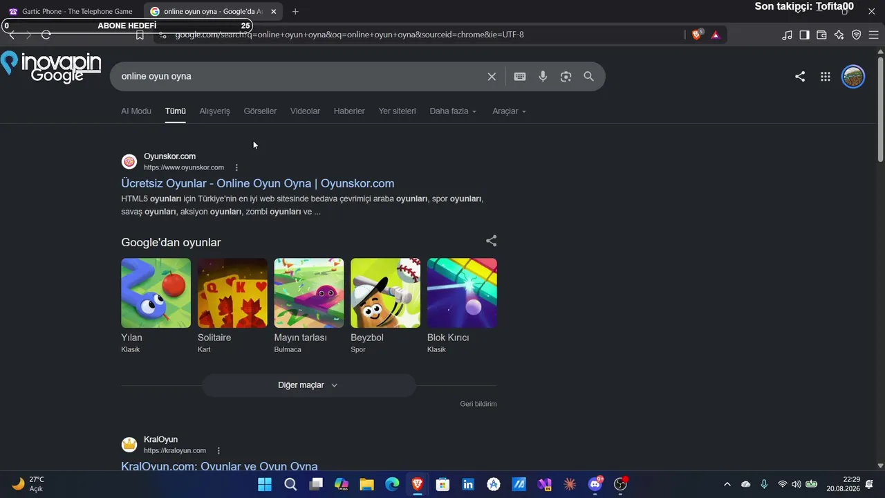Screen dimensions: 885x498
Task: Open the Videolar tab
Action: 305,111
